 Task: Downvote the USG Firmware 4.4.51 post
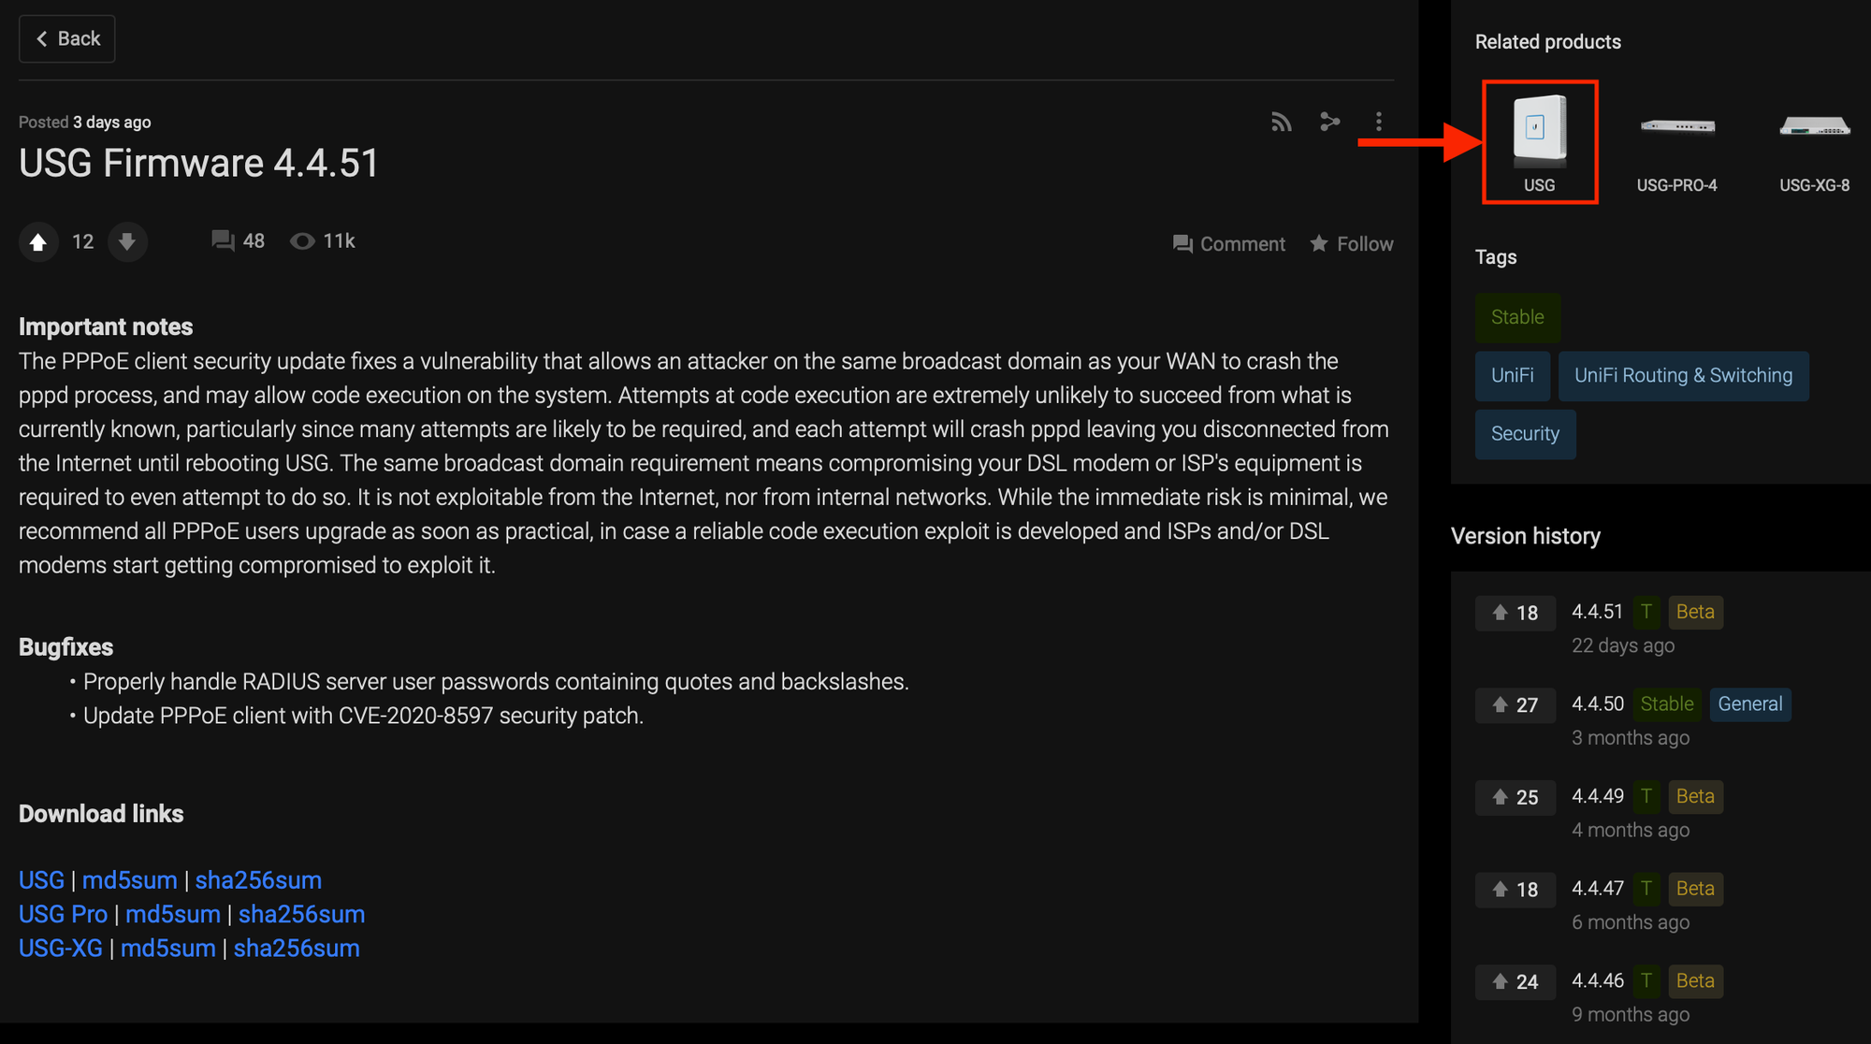127,242
